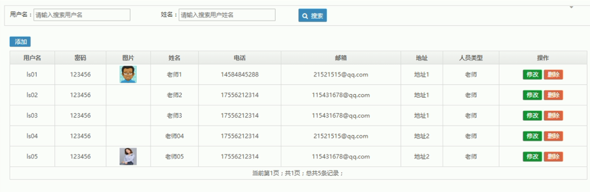Image resolution: width=590 pixels, height=192 pixels.
Task: Click 删除 for user ls04
Action: [553, 136]
